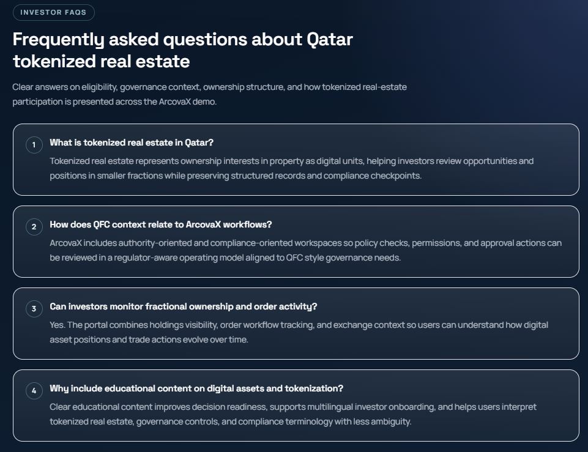The height and width of the screenshot is (452, 588).
Task: Open the educational content on digital assets question
Action: click(x=196, y=388)
